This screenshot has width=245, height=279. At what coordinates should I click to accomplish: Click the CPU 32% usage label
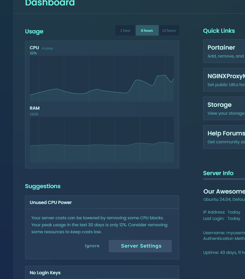(x=33, y=53)
